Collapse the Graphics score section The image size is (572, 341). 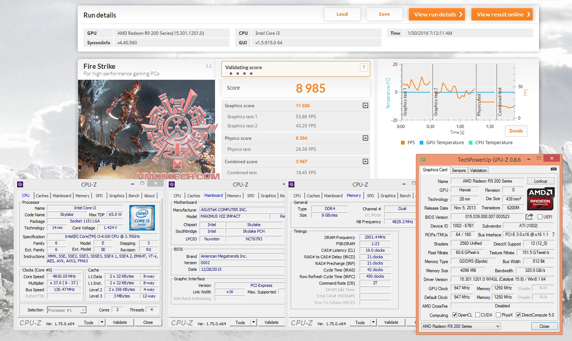click(365, 105)
